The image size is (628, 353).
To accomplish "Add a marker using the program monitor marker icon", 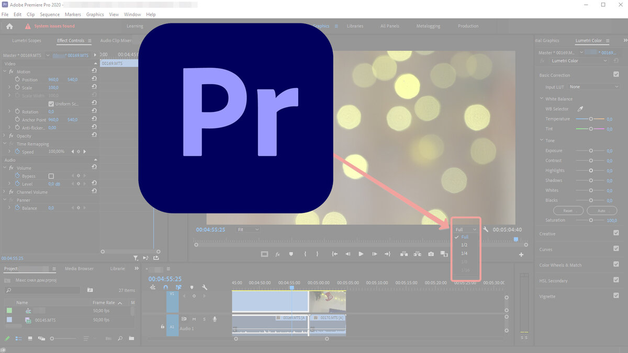I will coord(291,254).
